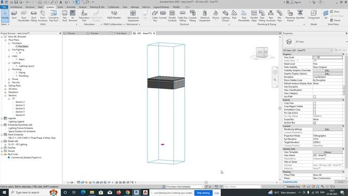Open Revit from the Windows taskbar
348x196 pixels.
point(136,192)
